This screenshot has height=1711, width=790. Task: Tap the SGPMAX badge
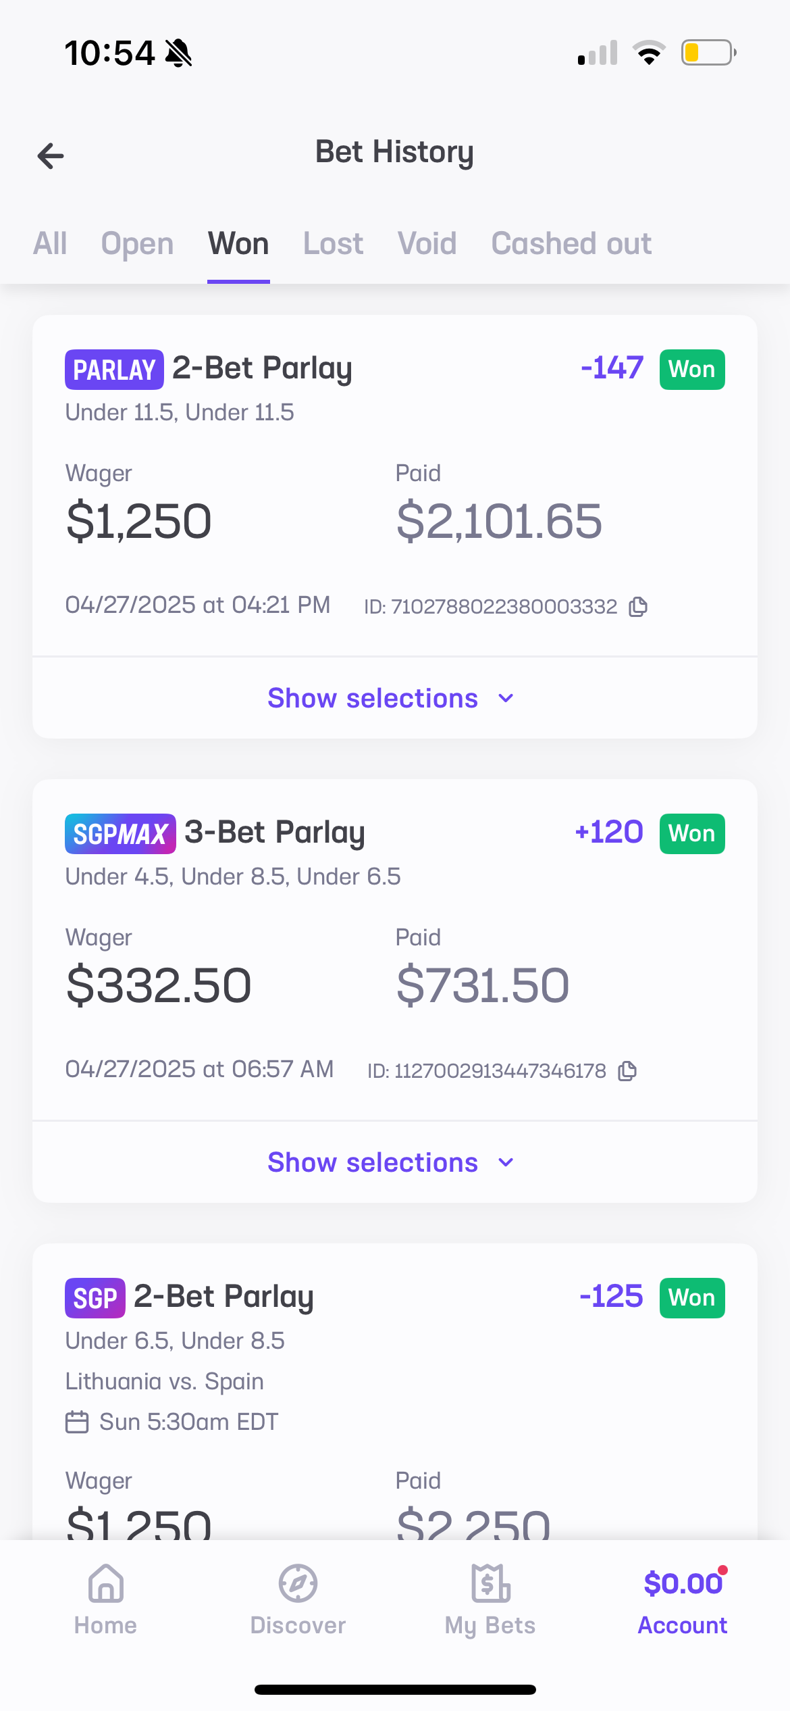click(x=120, y=834)
